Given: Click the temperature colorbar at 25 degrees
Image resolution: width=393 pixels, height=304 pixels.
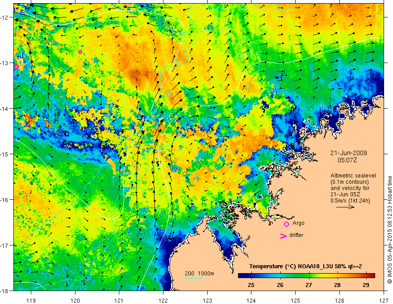Looking at the screenshot, I should pyautogui.click(x=251, y=275).
